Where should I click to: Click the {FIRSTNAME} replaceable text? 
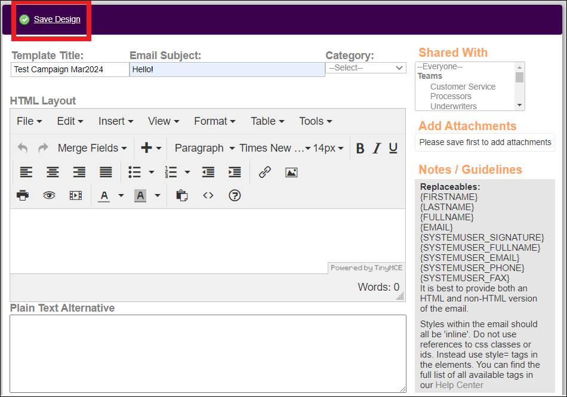(x=449, y=197)
